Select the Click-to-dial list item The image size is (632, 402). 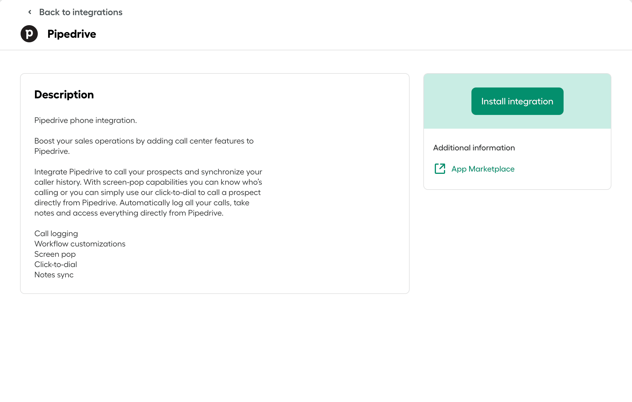coord(56,264)
